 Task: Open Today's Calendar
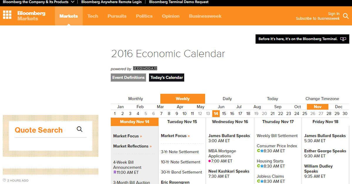coord(166,77)
